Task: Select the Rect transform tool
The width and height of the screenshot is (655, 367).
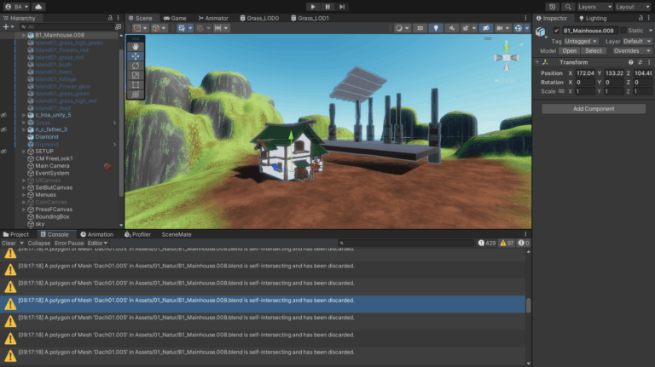Action: click(136, 85)
